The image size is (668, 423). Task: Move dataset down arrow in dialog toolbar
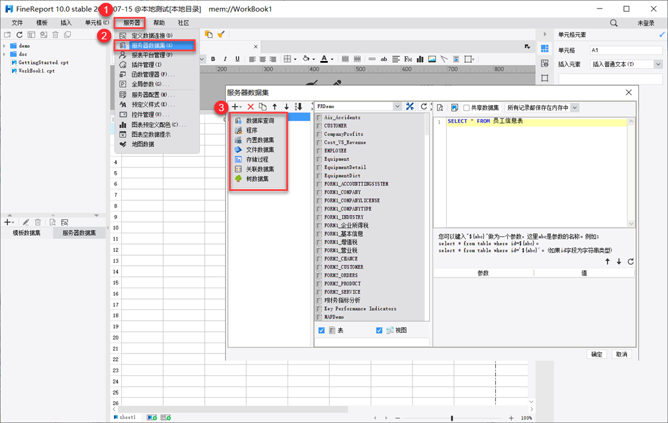point(286,106)
